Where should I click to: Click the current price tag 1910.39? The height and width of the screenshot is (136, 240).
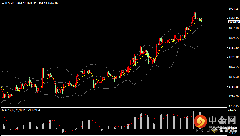[x=234, y=22]
